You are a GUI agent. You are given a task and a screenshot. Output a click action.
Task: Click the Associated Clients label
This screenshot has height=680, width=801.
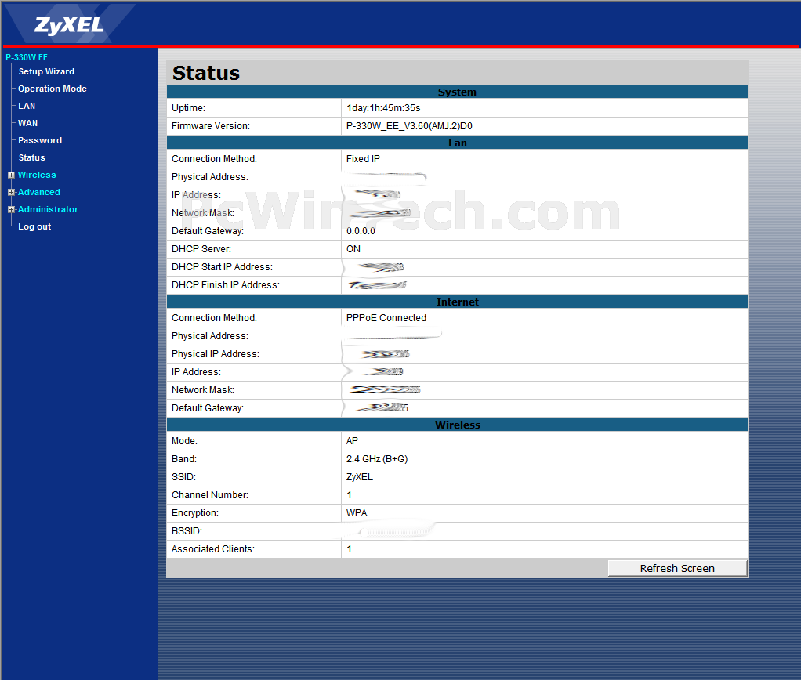213,549
